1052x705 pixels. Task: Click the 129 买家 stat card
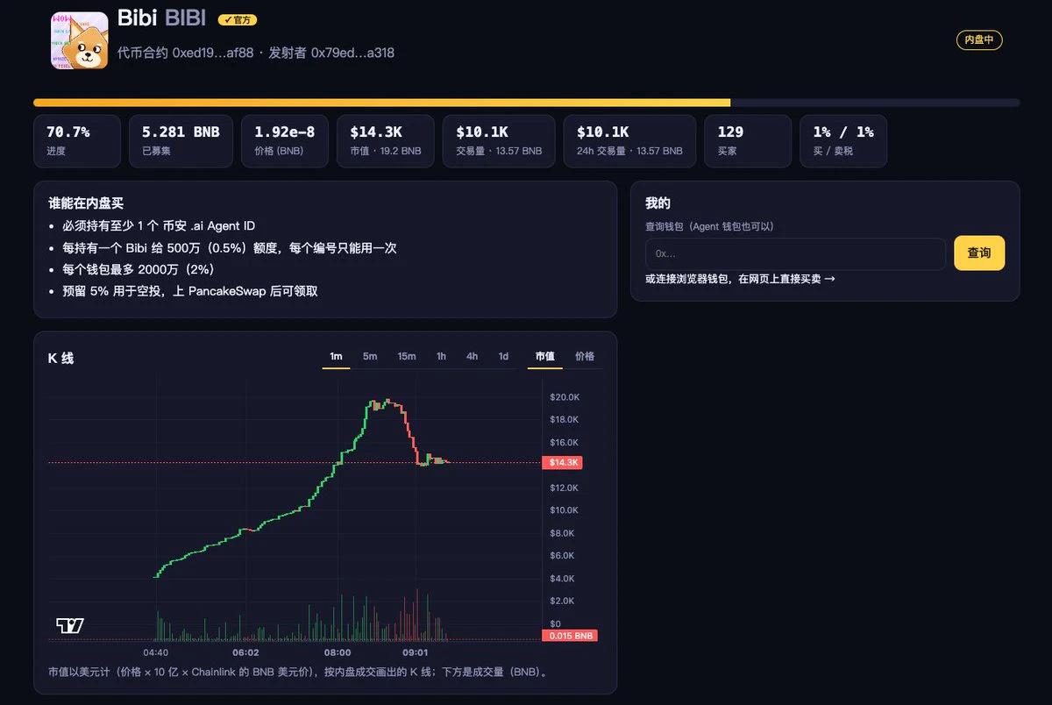click(748, 141)
